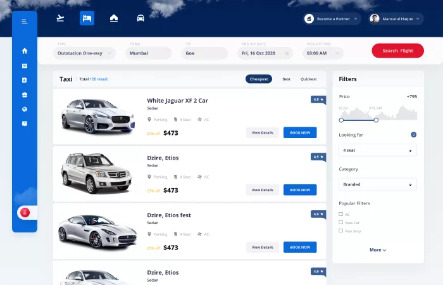443x285 pixels.
Task: Click the Become a Partner icon
Action: [309, 19]
